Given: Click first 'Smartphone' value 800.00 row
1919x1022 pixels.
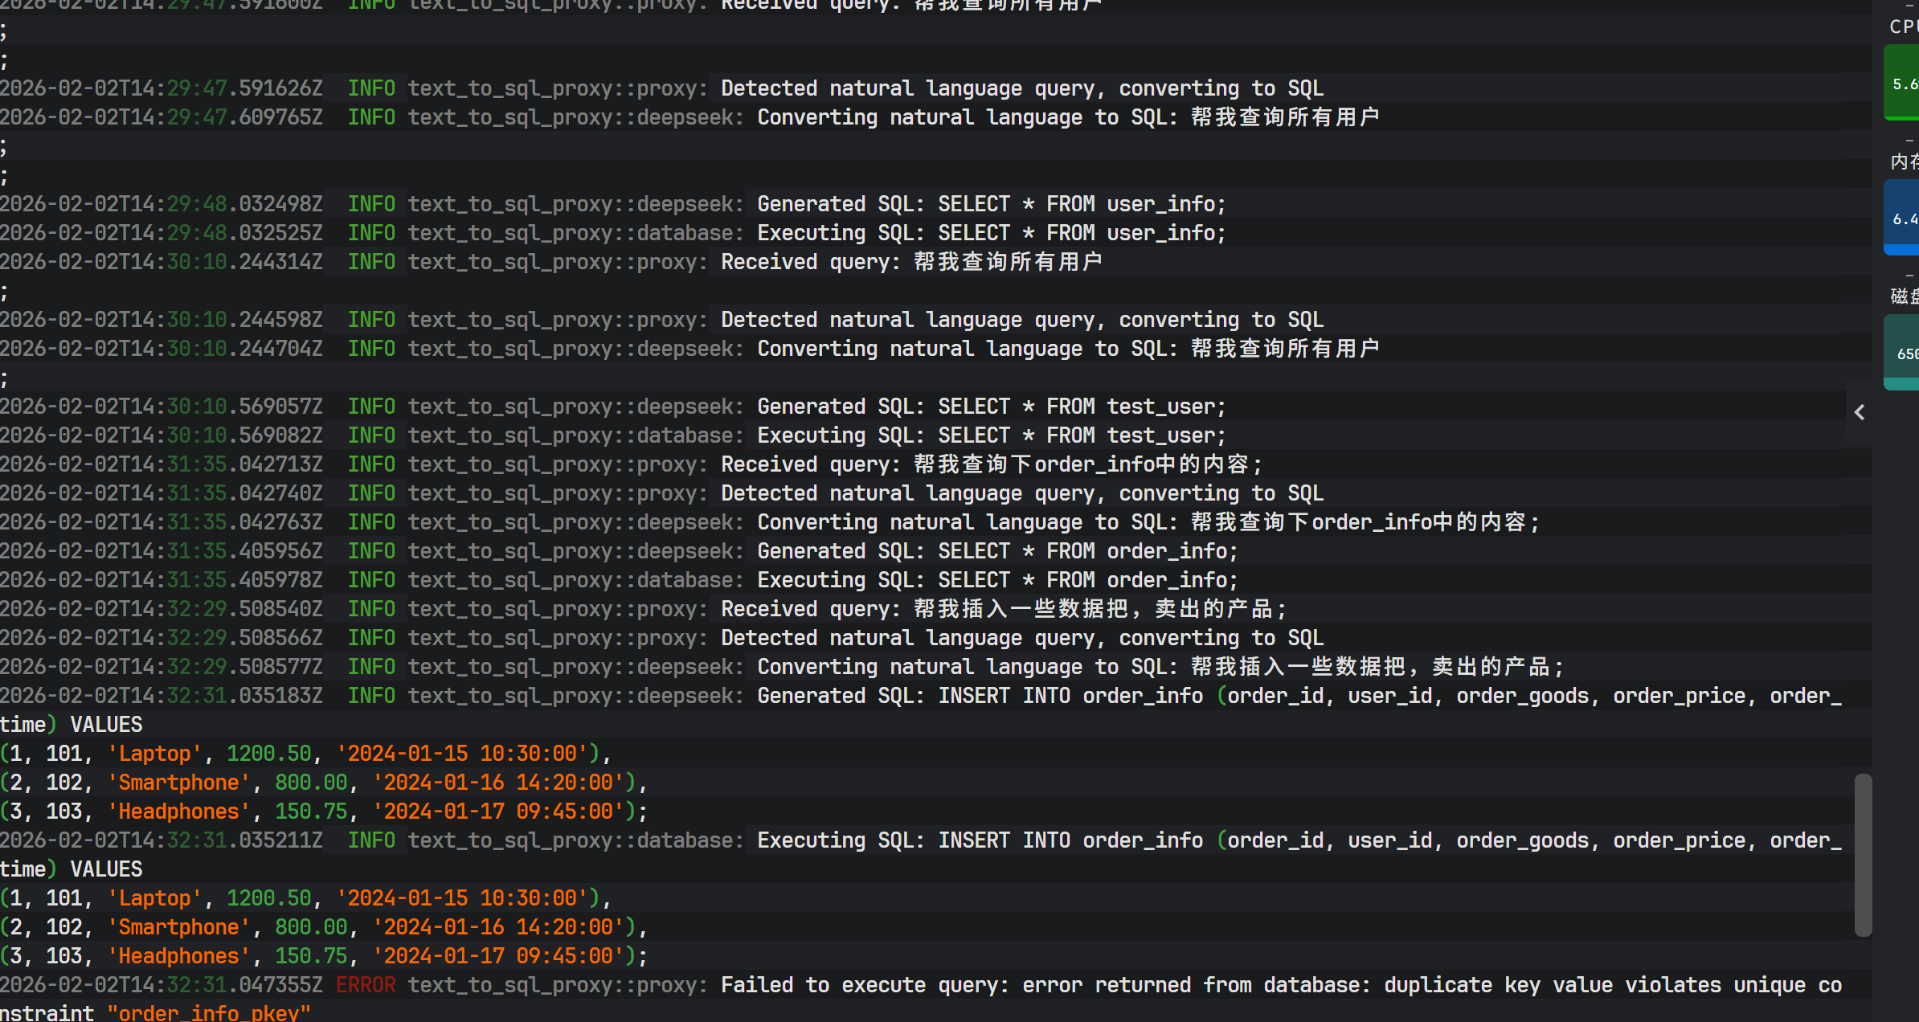Looking at the screenshot, I should point(310,783).
